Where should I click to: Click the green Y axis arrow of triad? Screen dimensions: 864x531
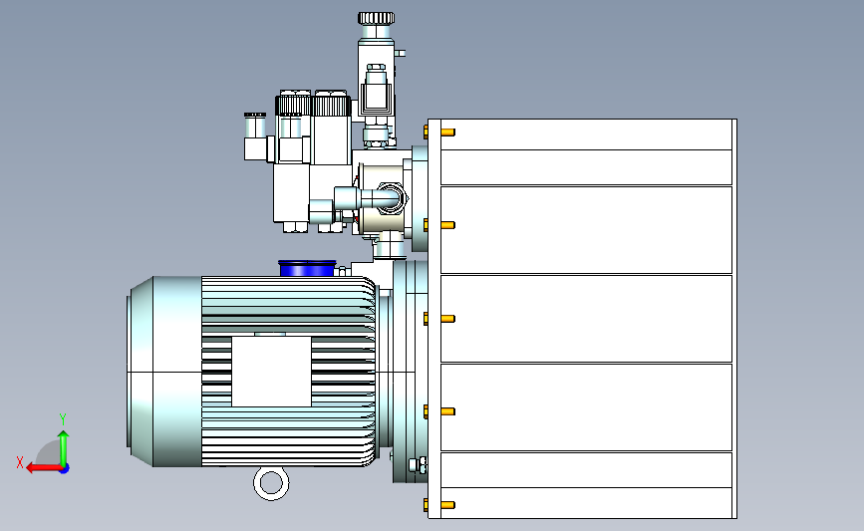tap(64, 448)
